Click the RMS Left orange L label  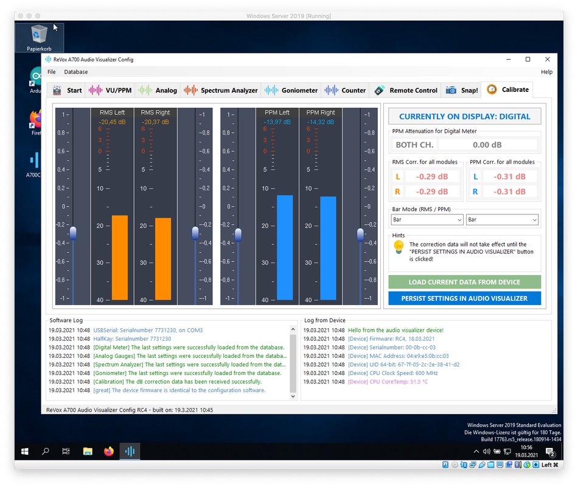point(398,177)
